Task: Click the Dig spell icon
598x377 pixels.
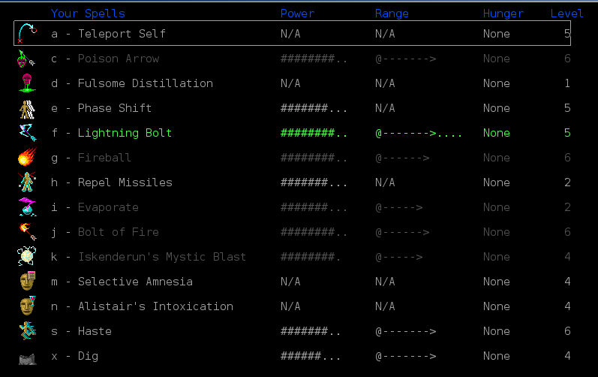Action: [27, 357]
